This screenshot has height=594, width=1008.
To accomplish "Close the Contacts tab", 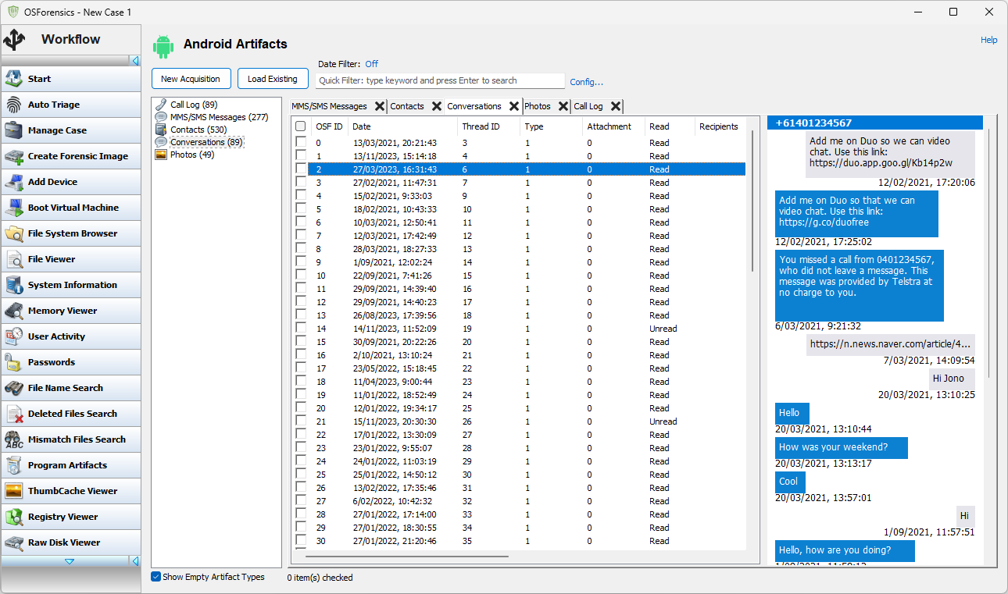I will coord(437,106).
